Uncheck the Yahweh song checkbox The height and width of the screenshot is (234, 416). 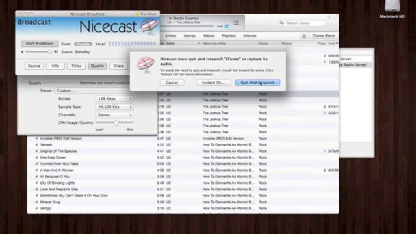point(37,145)
